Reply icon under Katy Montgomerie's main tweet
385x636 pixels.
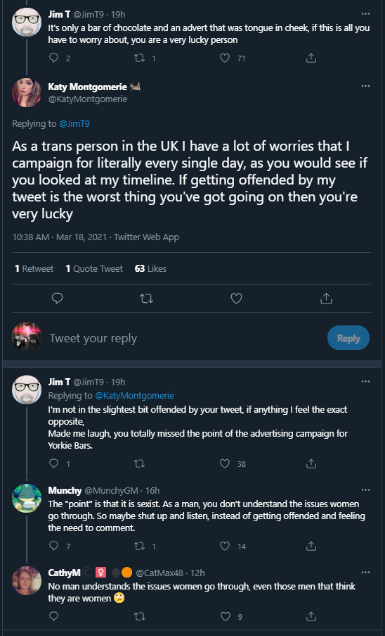click(x=58, y=299)
